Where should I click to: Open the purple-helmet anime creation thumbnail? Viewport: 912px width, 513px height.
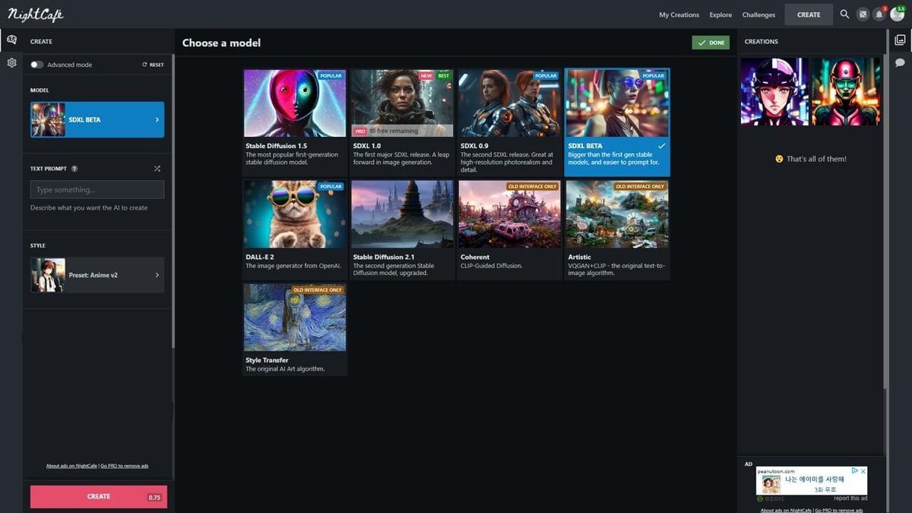pyautogui.click(x=774, y=92)
